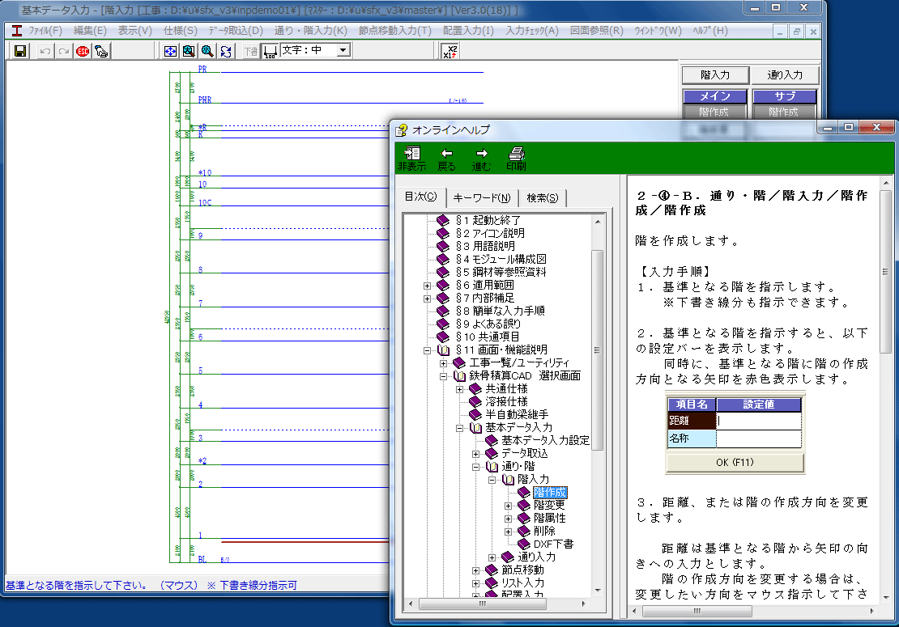Viewport: 899px width, 627px height.
Task: Select the DXF下書 tree topic
Action: pos(553,544)
